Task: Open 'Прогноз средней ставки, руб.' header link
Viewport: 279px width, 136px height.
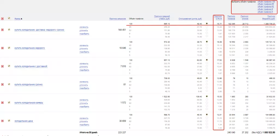Action: pyautogui.click(x=162, y=17)
